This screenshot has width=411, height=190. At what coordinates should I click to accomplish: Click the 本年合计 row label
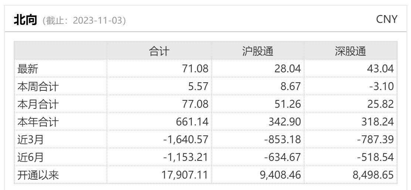point(38,122)
